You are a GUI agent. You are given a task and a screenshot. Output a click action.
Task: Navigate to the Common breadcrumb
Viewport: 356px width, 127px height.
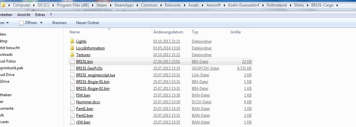149,5
